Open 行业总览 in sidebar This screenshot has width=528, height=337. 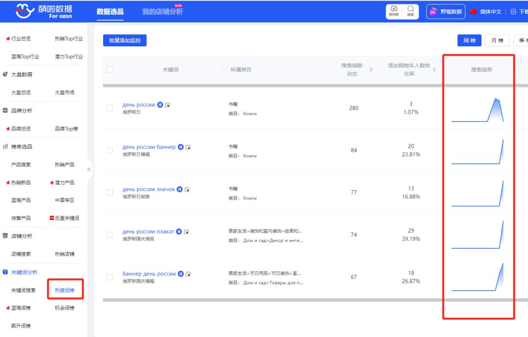pyautogui.click(x=21, y=39)
